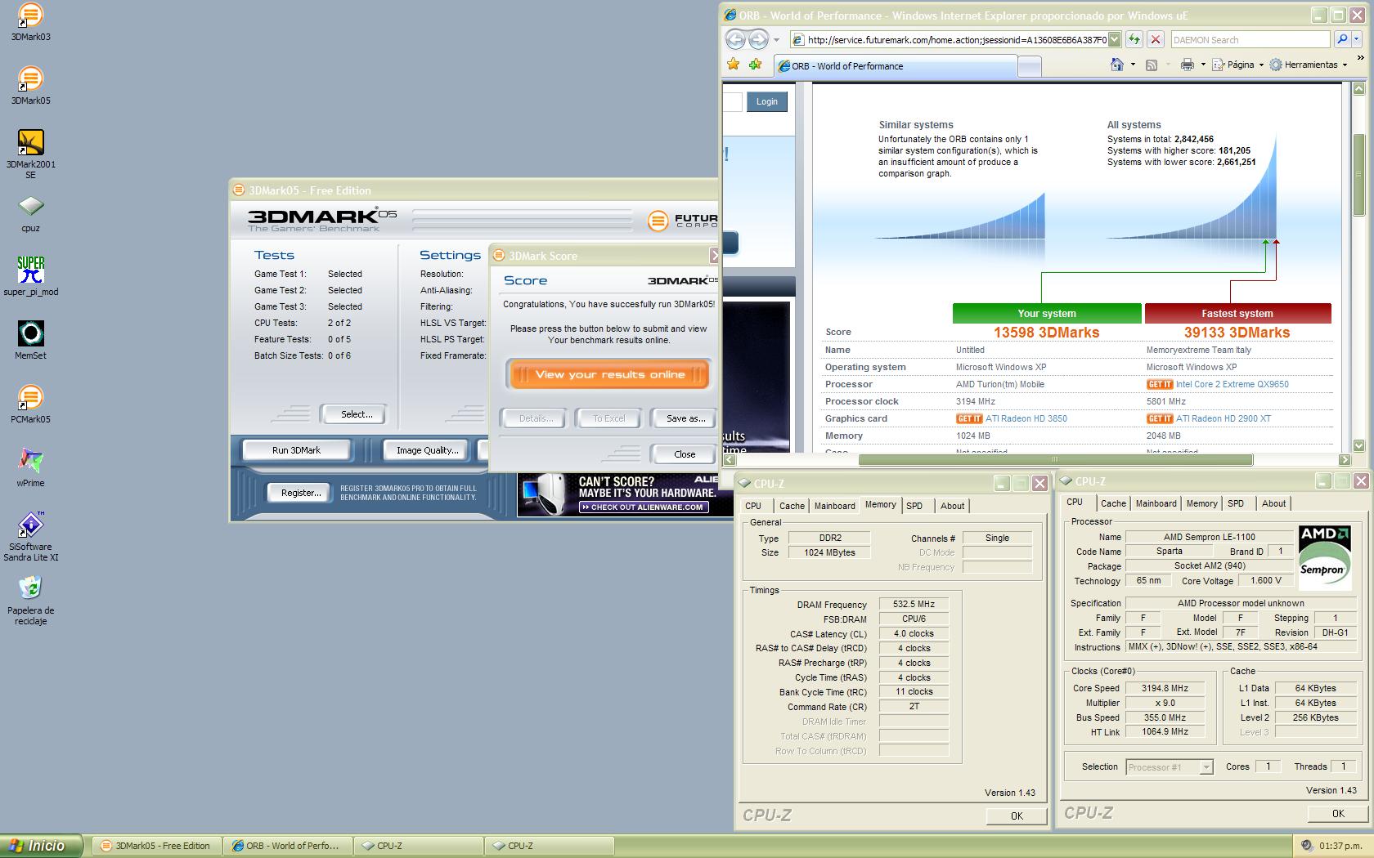Click the Internet Explorer forward arrow
Image resolution: width=1374 pixels, height=858 pixels.
[758, 39]
